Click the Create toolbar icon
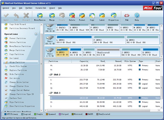This screenshot has width=164, height=120. pyautogui.click(x=62, y=17)
